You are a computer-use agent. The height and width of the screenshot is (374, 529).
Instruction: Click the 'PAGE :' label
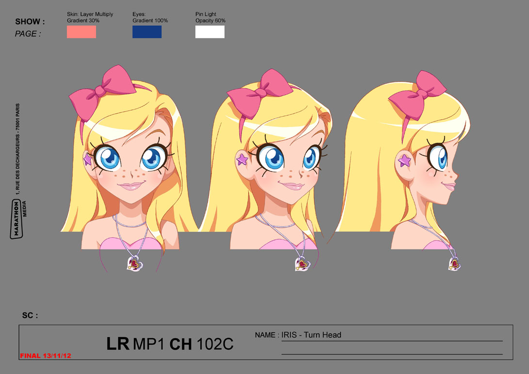[x=28, y=34]
